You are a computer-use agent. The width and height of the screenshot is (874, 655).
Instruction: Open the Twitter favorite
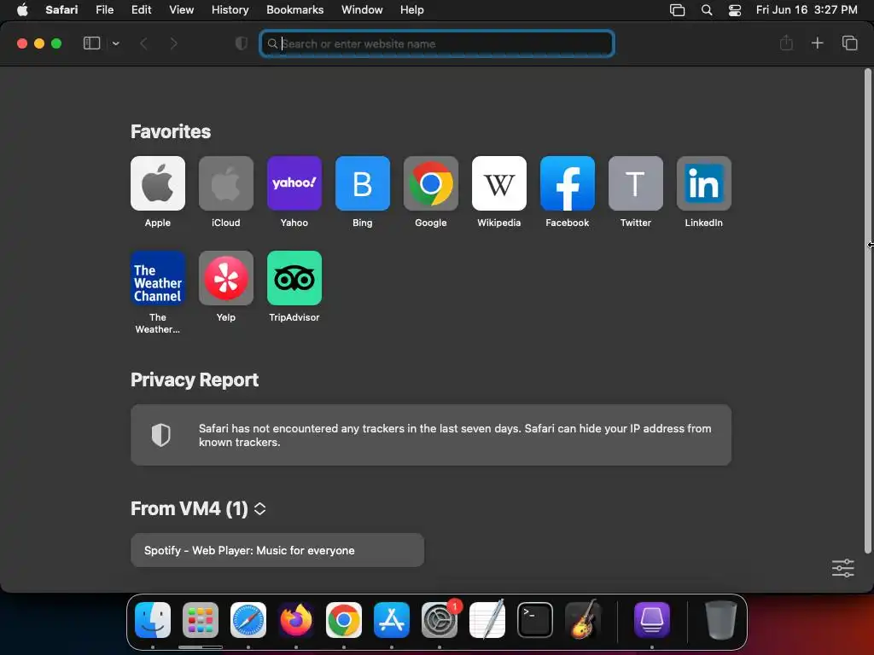tap(635, 183)
